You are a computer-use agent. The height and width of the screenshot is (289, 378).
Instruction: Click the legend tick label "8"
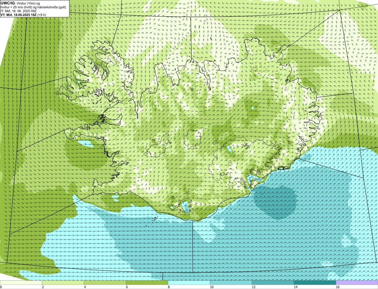(x=169, y=287)
